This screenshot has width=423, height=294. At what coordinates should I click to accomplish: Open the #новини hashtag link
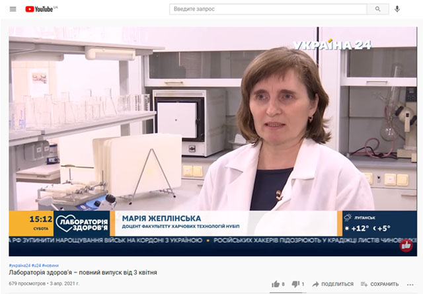(x=50, y=266)
